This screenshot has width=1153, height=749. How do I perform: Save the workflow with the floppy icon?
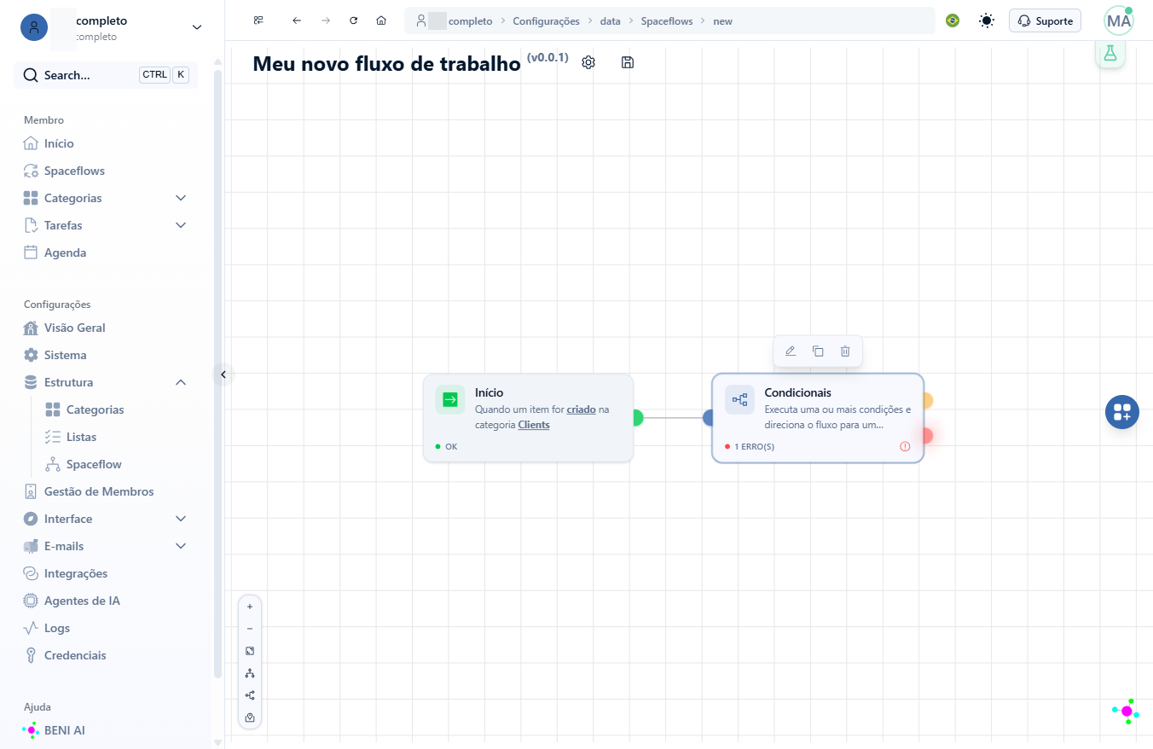628,62
